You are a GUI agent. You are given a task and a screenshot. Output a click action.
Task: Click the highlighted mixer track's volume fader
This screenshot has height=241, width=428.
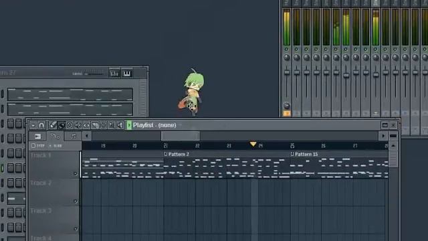click(x=376, y=74)
